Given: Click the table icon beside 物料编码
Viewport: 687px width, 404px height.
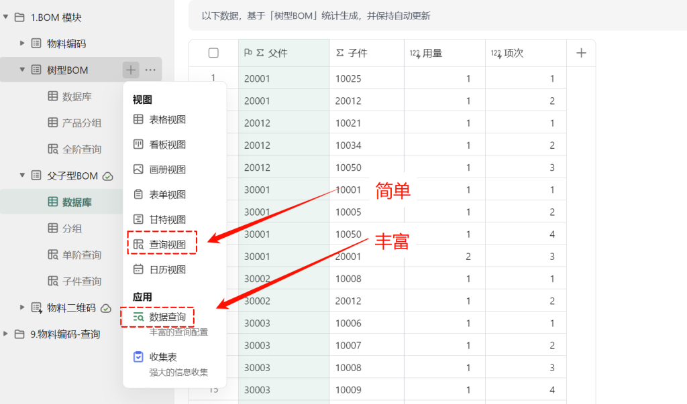Looking at the screenshot, I should click(x=36, y=43).
